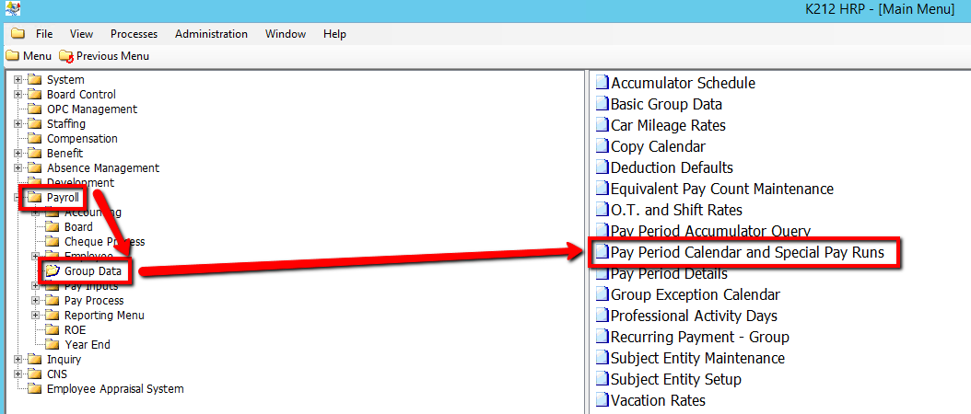This screenshot has height=414, width=971.
Task: Click the Menu folder icon in toolbar
Action: [x=12, y=56]
